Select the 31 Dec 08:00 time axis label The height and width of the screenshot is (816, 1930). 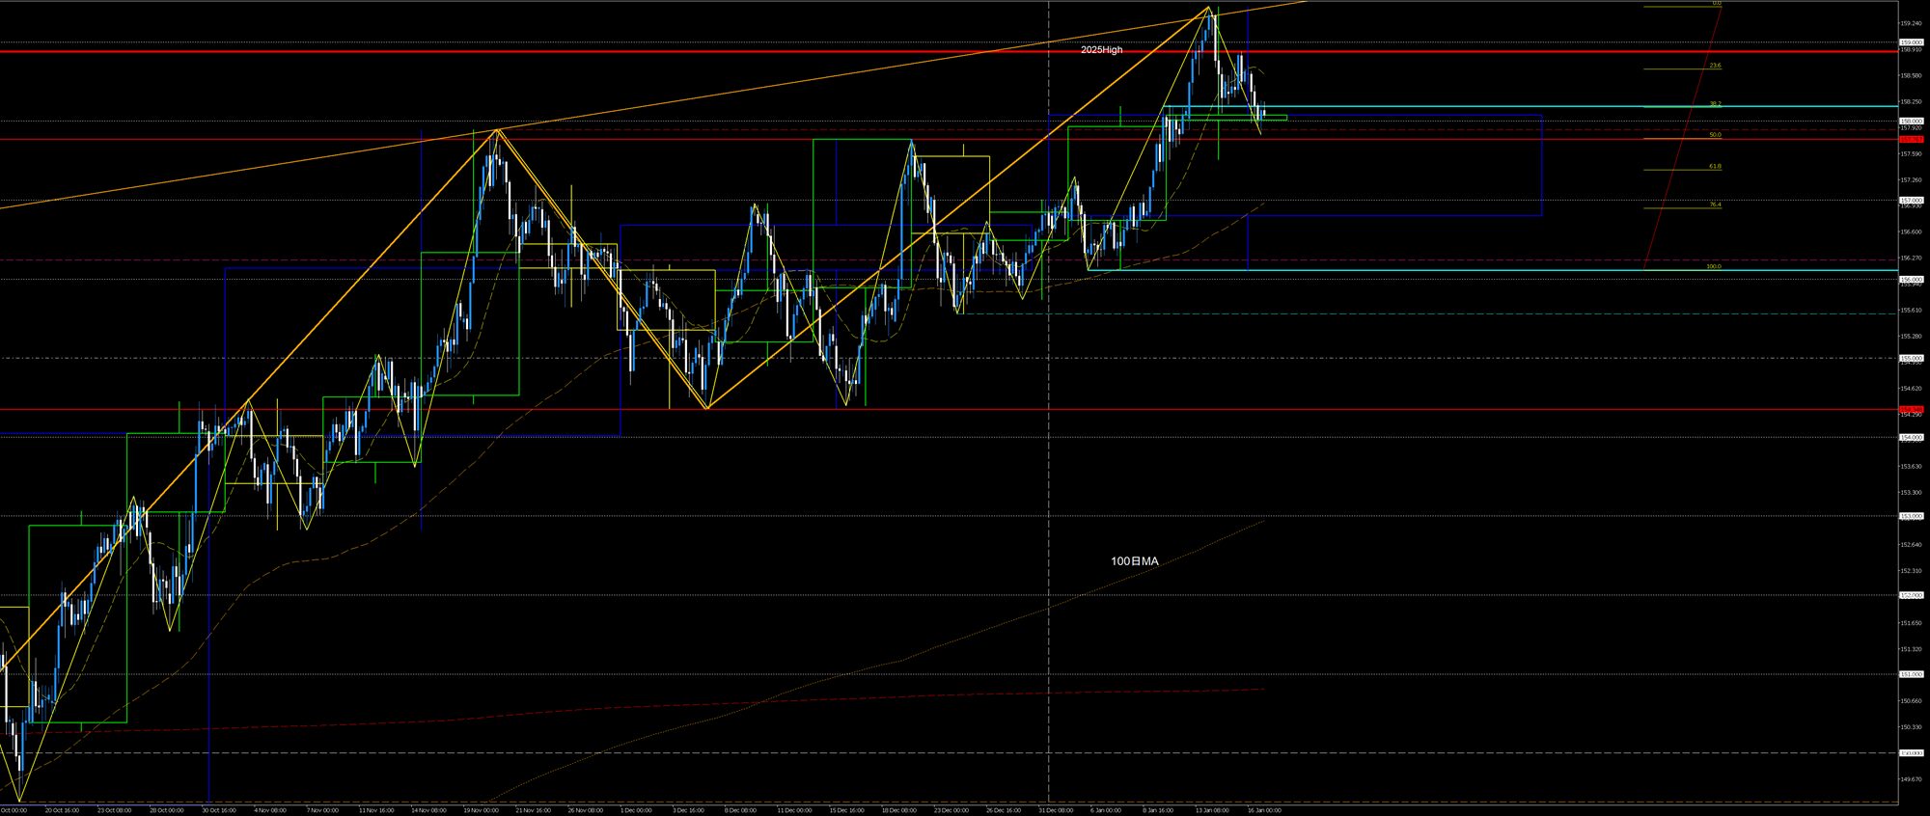point(1055,810)
